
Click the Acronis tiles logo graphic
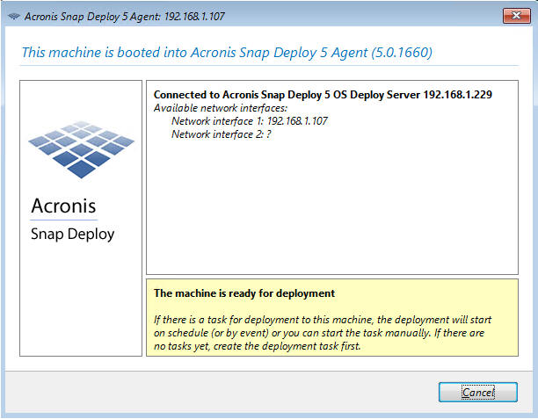coord(81,149)
